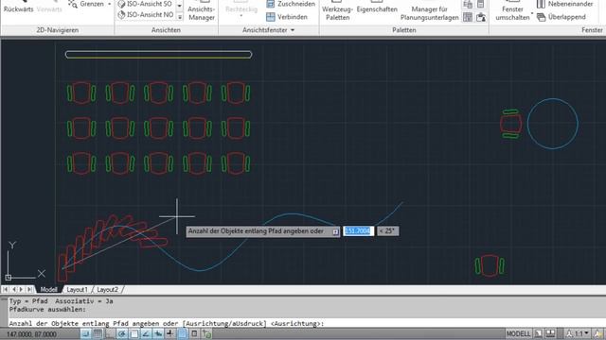Expand the views gallery list arrow

[x=180, y=17]
